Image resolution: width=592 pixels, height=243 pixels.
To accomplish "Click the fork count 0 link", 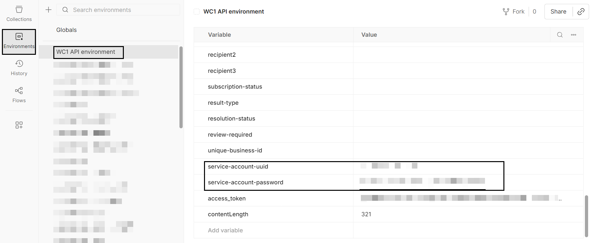I will click(x=534, y=11).
